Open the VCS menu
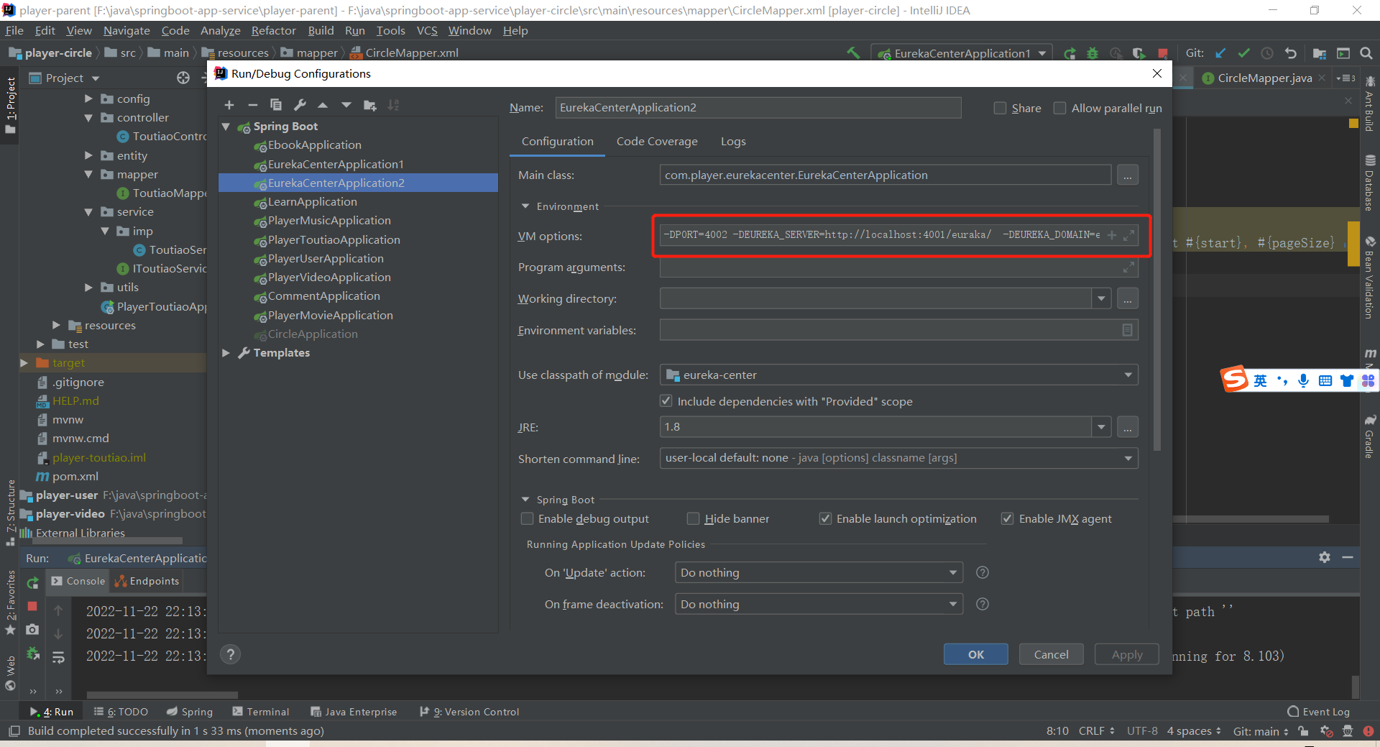The height and width of the screenshot is (747, 1380). [427, 31]
